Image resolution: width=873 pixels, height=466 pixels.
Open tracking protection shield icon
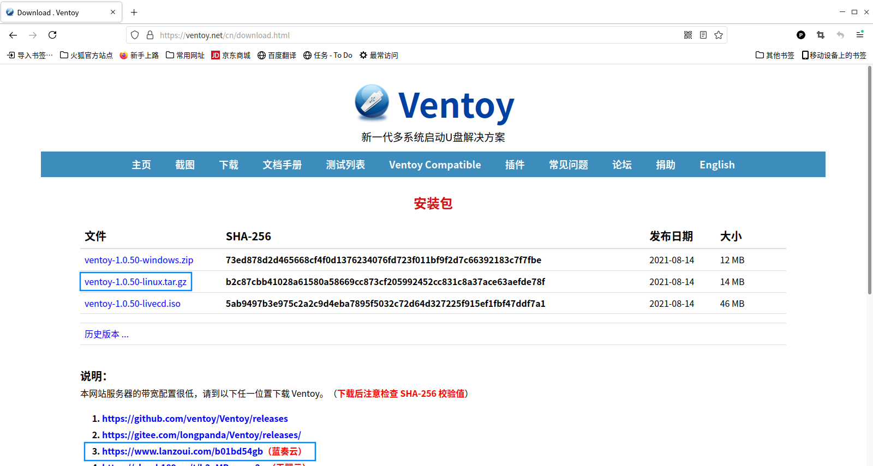click(x=135, y=35)
